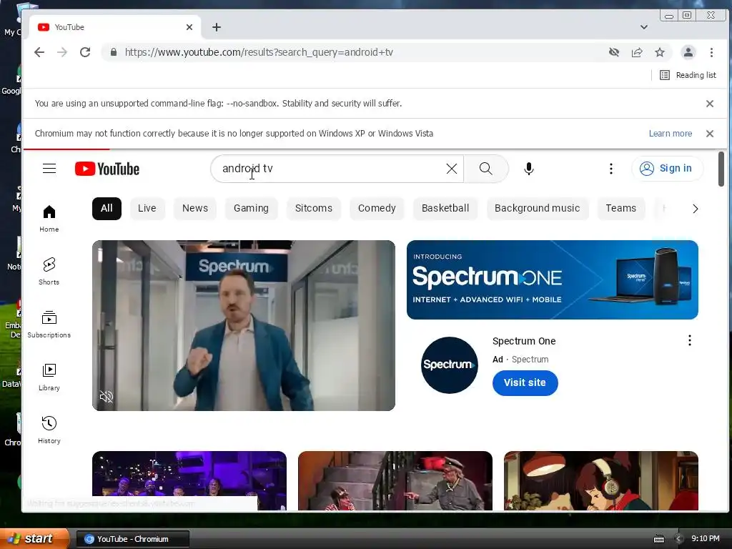732x549 pixels.
Task: Click the magnifying glass search button
Action: pos(485,169)
